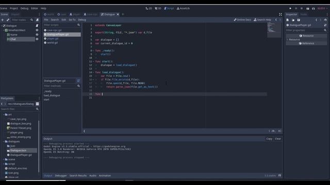This screenshot has width=330, height=185.
Task: Pause the running scene
Action: click(x=296, y=8)
